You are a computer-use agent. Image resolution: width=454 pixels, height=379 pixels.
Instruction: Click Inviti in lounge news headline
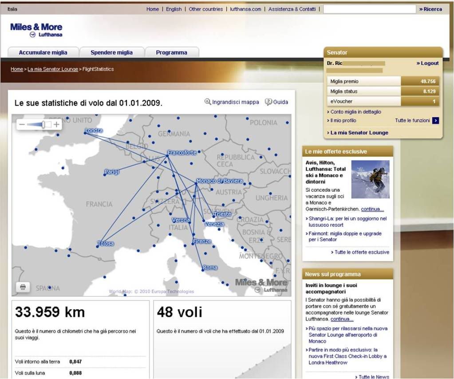(331, 288)
